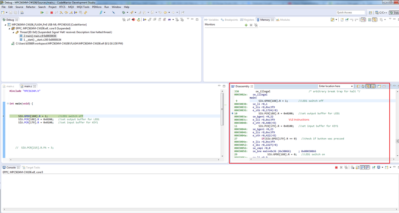Open the MQX Tools menu
This screenshot has height=213, width=399.
click(x=83, y=7)
